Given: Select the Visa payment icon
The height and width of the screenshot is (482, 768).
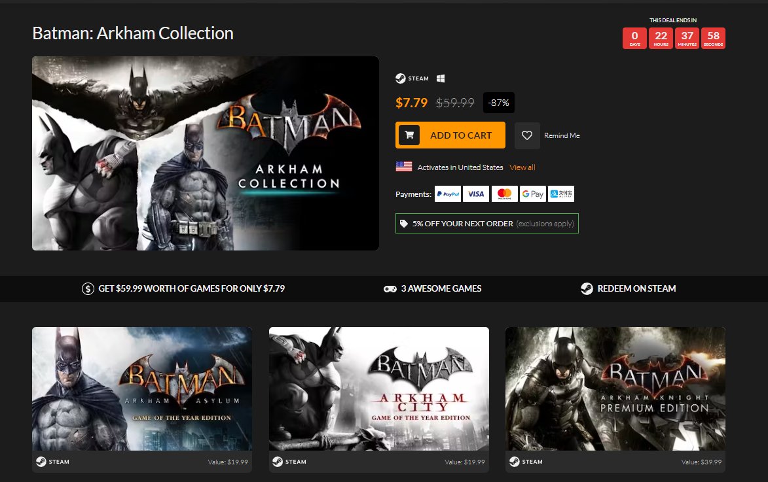Looking at the screenshot, I should click(x=476, y=194).
